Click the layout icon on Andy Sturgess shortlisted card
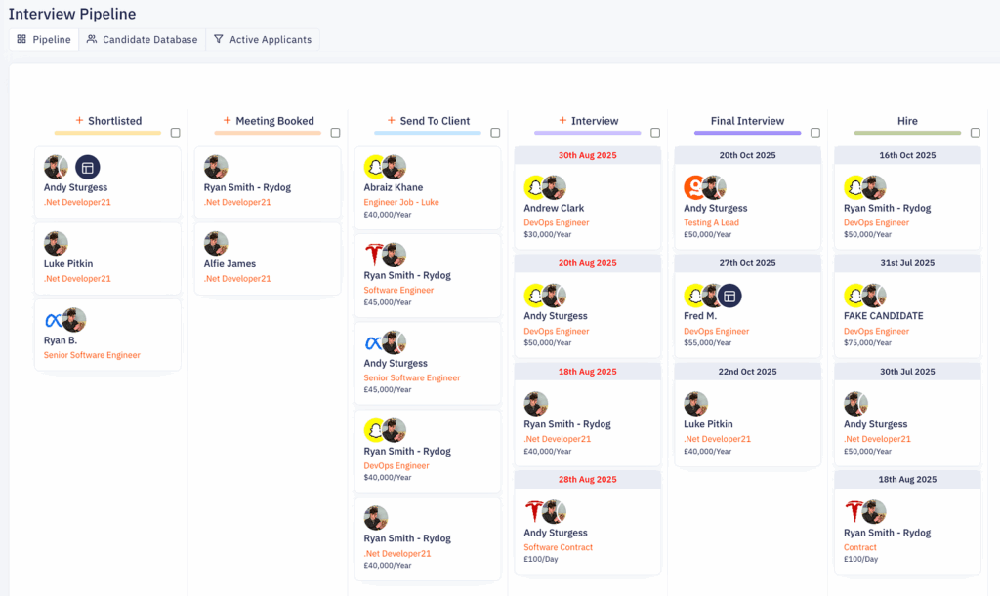This screenshot has height=596, width=1000. click(x=88, y=167)
